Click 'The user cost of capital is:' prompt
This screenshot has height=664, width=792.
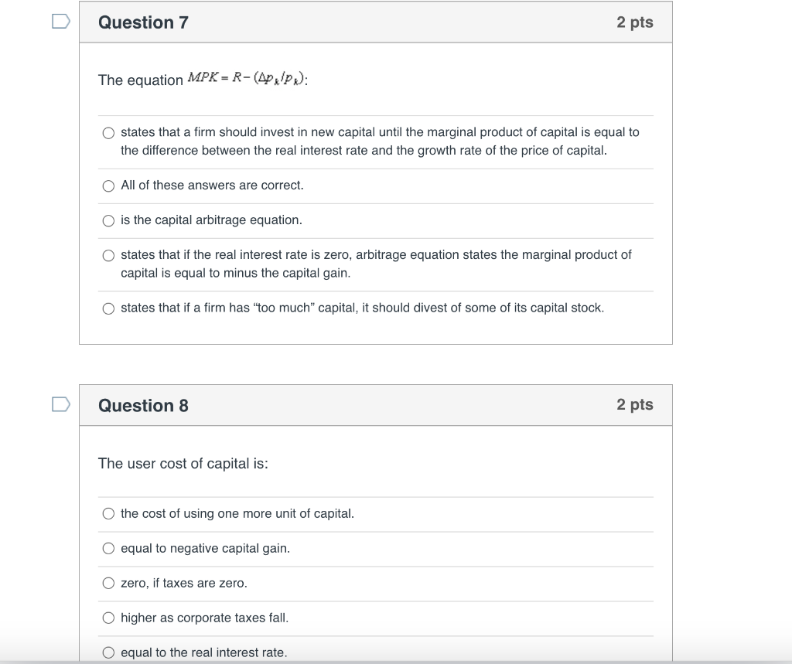point(181,464)
